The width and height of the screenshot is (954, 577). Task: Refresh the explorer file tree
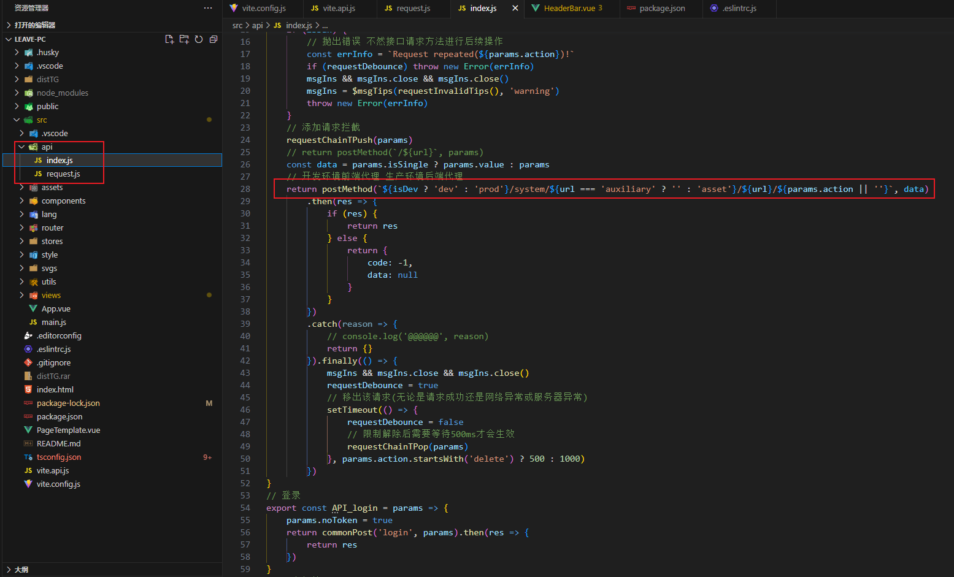coord(199,39)
